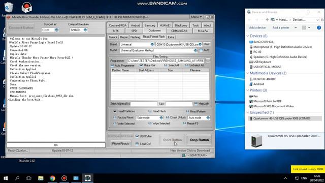This screenshot has height=183, width=325.
Task: Enable Auto Programmer checkbox
Action: click(112, 66)
